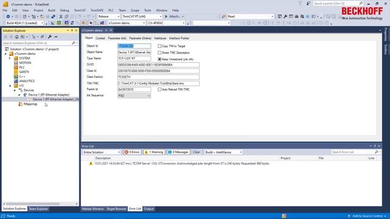
Task: Click the Search Solution Explorer field
Action: (x=37, y=43)
